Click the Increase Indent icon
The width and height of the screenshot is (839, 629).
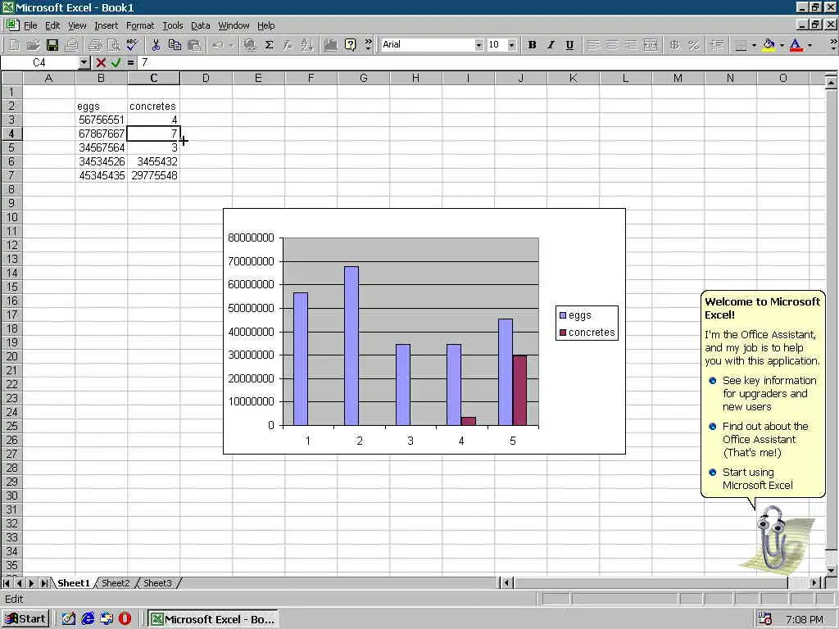717,45
